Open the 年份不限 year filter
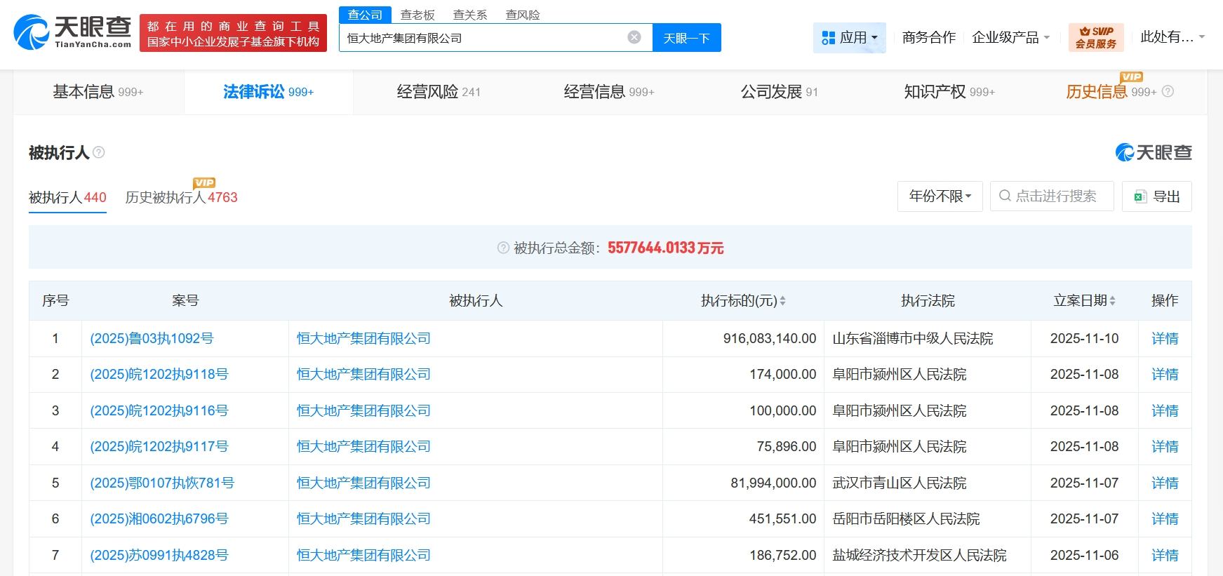The image size is (1223, 576). [x=940, y=196]
